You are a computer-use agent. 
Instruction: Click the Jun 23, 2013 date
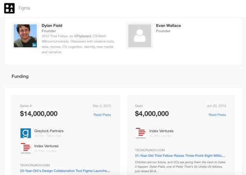click(216, 106)
